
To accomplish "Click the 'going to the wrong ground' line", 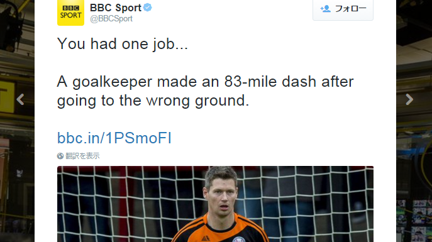I will pyautogui.click(x=153, y=101).
